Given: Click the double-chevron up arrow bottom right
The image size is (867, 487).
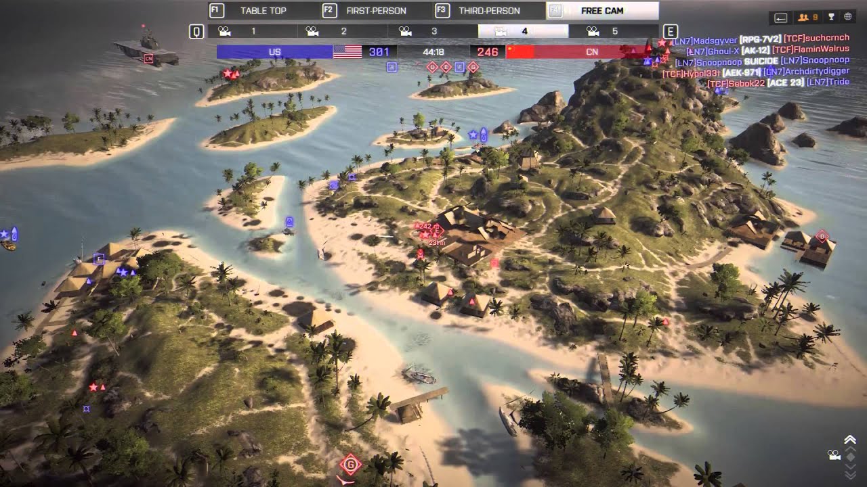Looking at the screenshot, I should point(850,440).
